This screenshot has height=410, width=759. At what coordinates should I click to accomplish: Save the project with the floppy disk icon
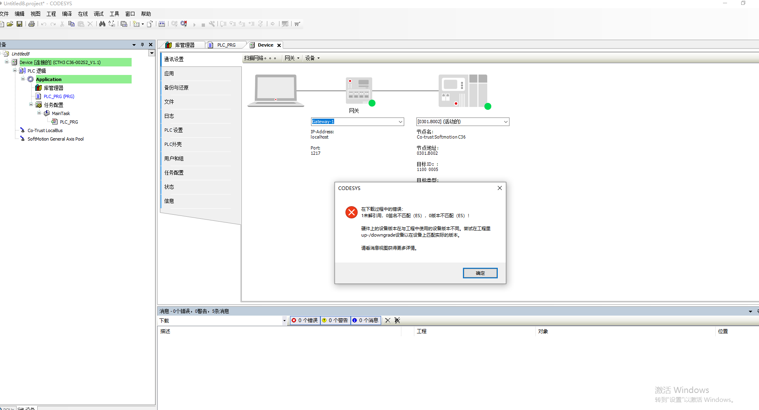tap(19, 24)
